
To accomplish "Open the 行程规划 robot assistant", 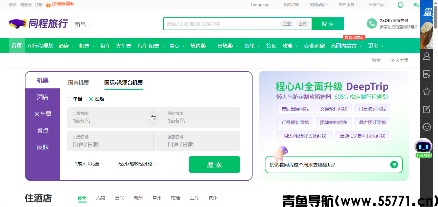I will pos(423,148).
